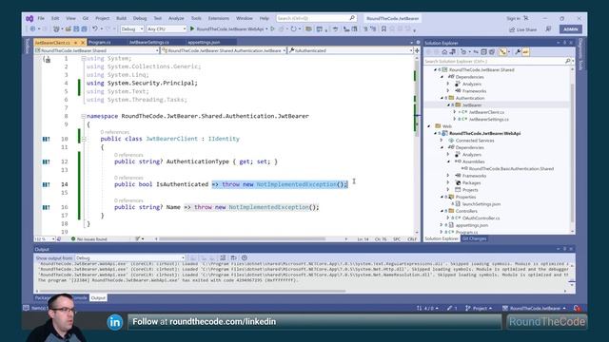Collapse the Authentication folder in Solution Explorer

tap(442, 98)
